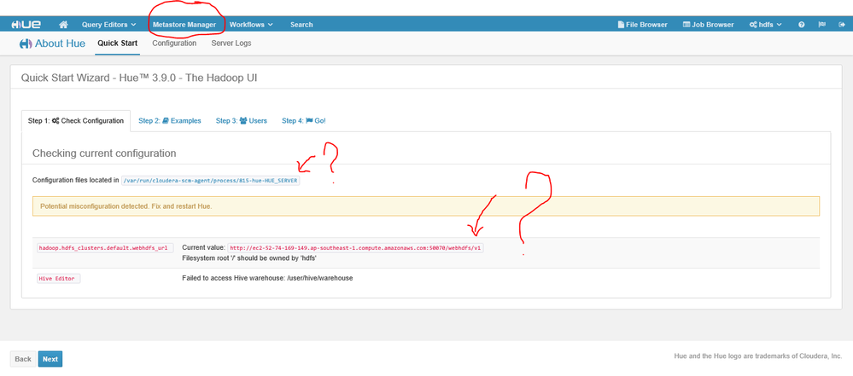Expand the Workflows menu

[251, 25]
